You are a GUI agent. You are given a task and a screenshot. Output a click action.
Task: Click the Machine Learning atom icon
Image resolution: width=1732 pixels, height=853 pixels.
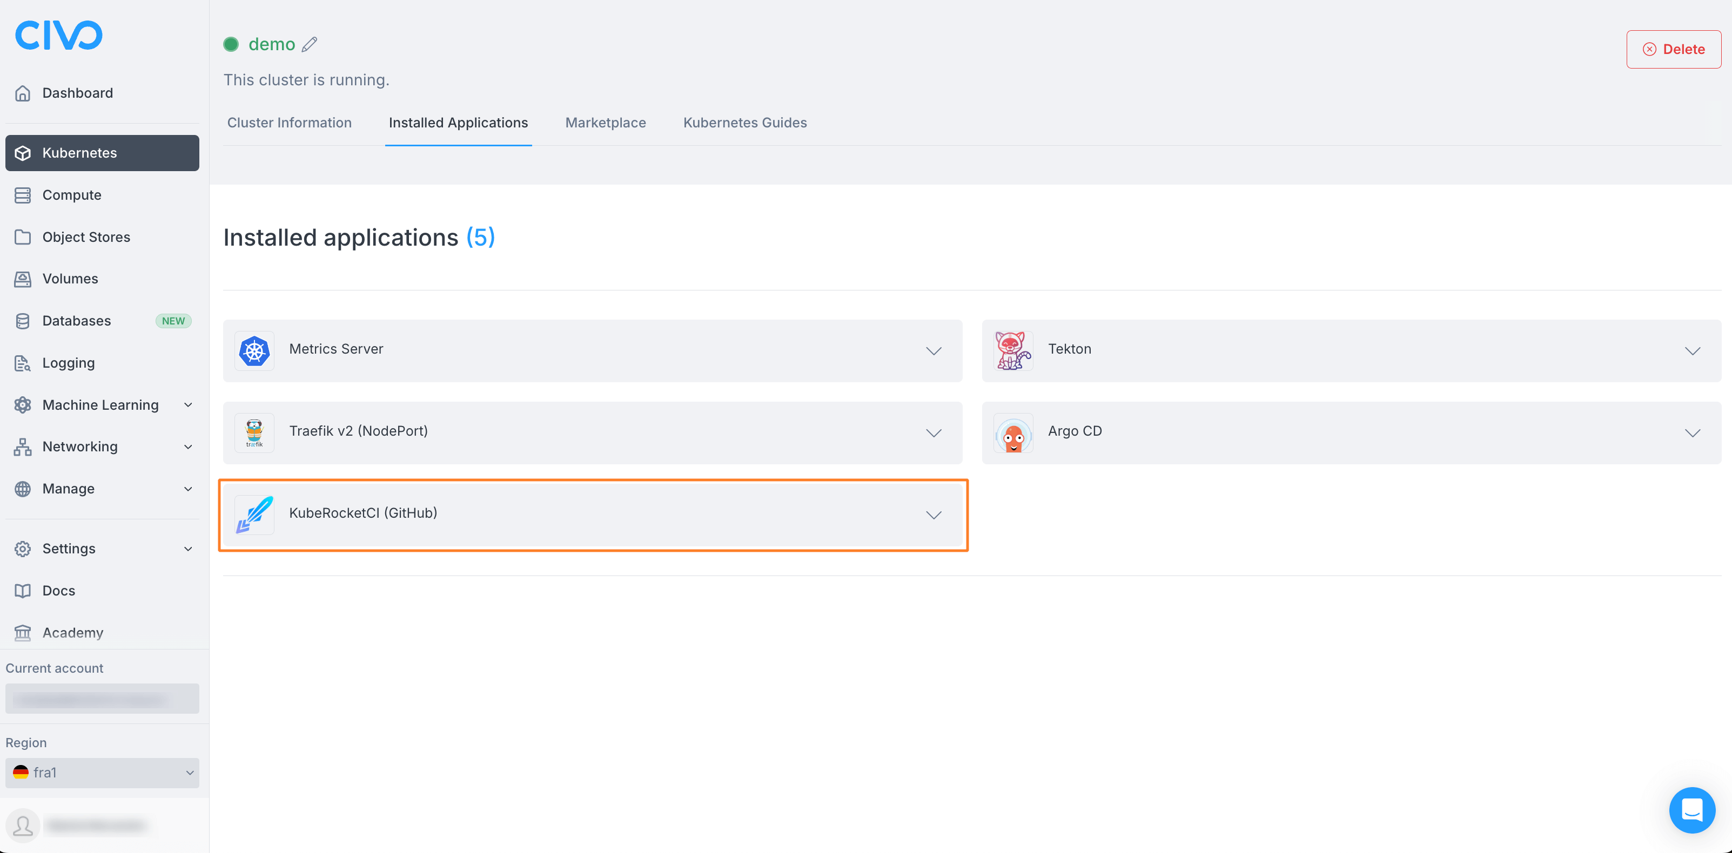coord(23,404)
